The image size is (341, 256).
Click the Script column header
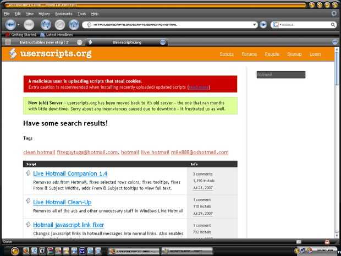point(31,164)
